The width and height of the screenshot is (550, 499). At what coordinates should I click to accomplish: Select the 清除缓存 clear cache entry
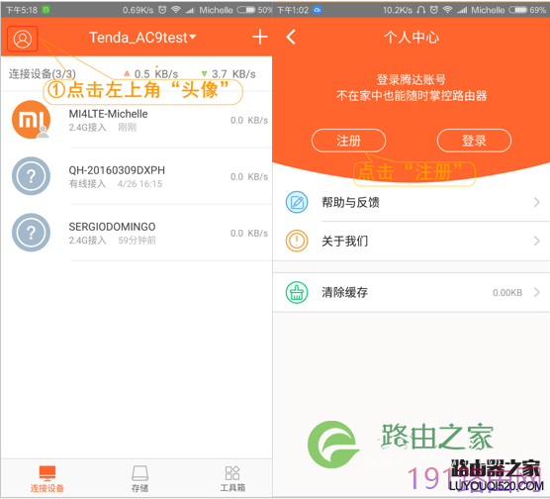[x=412, y=292]
